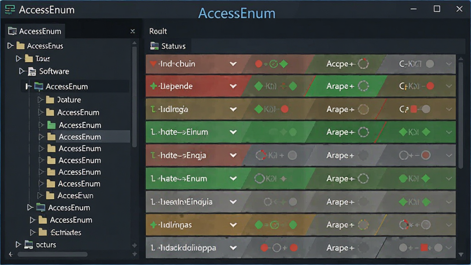
Task: Expand the Dcature folder
Action: [40, 99]
